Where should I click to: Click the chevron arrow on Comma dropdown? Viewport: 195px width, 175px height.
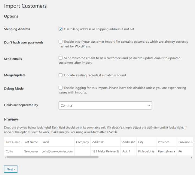click(x=148, y=105)
